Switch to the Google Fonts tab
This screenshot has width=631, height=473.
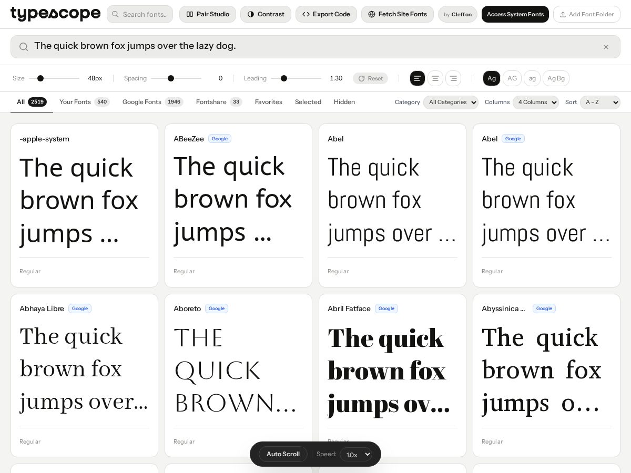(x=153, y=102)
